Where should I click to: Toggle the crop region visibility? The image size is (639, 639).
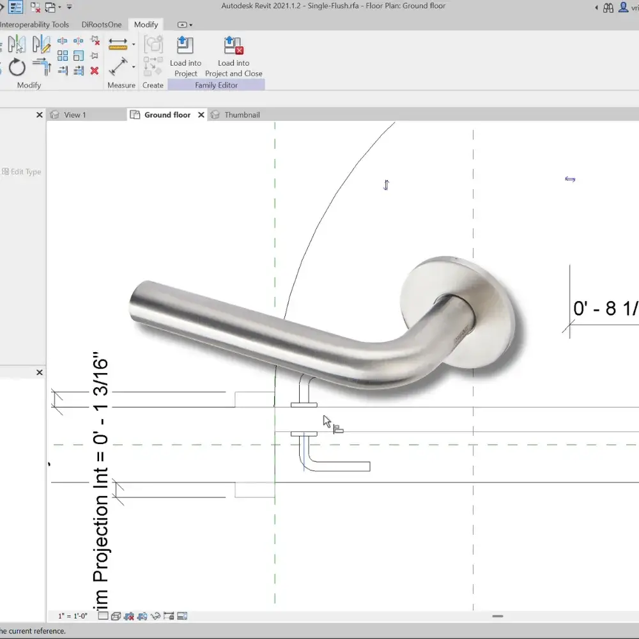[x=181, y=615]
